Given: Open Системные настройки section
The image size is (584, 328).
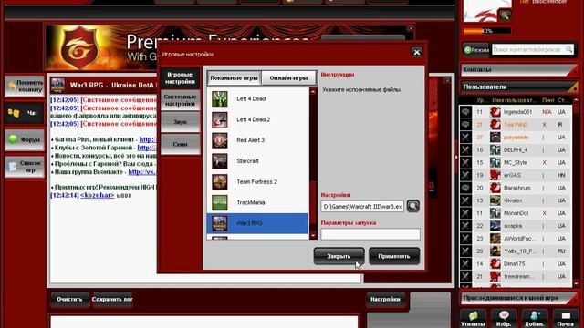Looking at the screenshot, I should click(180, 100).
